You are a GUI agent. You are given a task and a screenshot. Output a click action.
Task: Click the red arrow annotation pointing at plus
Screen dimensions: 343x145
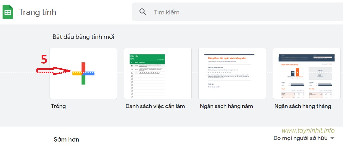[54, 71]
